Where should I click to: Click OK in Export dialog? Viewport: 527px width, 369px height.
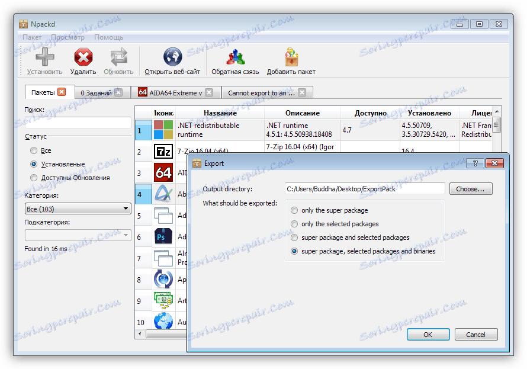click(428, 335)
